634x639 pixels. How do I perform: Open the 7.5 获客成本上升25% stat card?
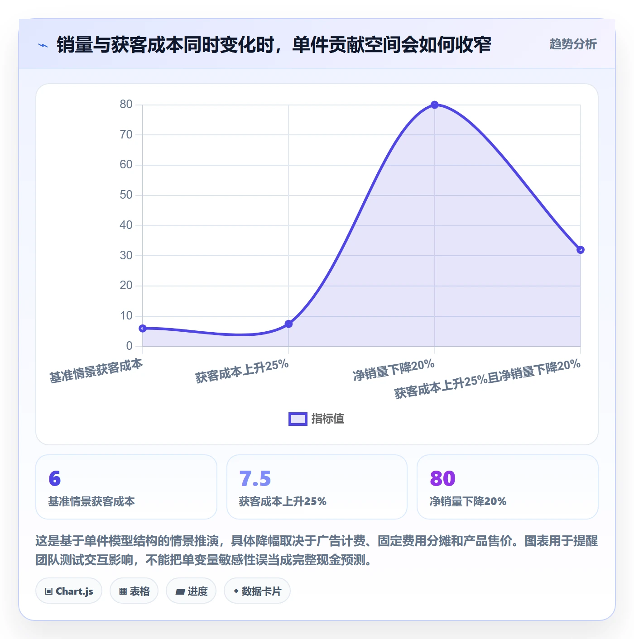point(317,487)
